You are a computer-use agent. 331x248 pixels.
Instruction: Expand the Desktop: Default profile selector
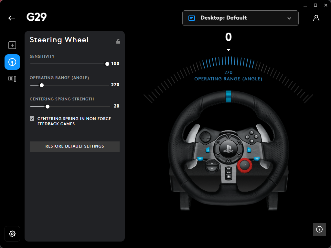[x=240, y=18]
